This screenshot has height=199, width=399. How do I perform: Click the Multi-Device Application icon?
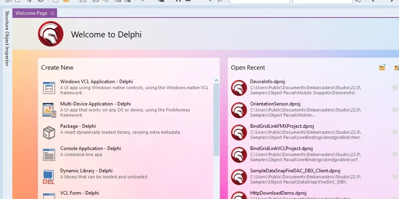pyautogui.click(x=49, y=110)
